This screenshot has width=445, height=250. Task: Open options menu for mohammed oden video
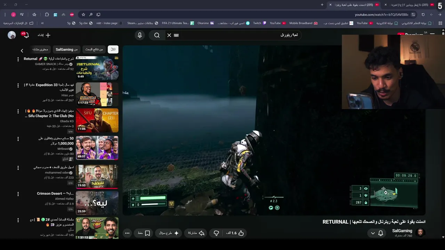pos(18,168)
